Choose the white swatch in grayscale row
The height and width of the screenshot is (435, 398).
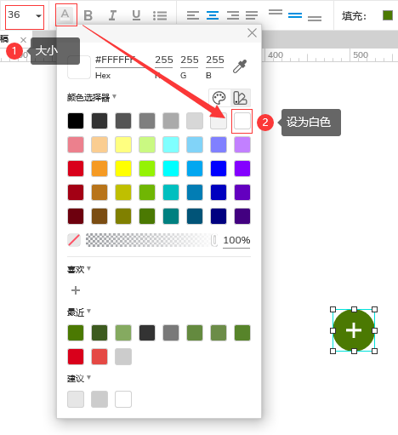pyautogui.click(x=242, y=121)
